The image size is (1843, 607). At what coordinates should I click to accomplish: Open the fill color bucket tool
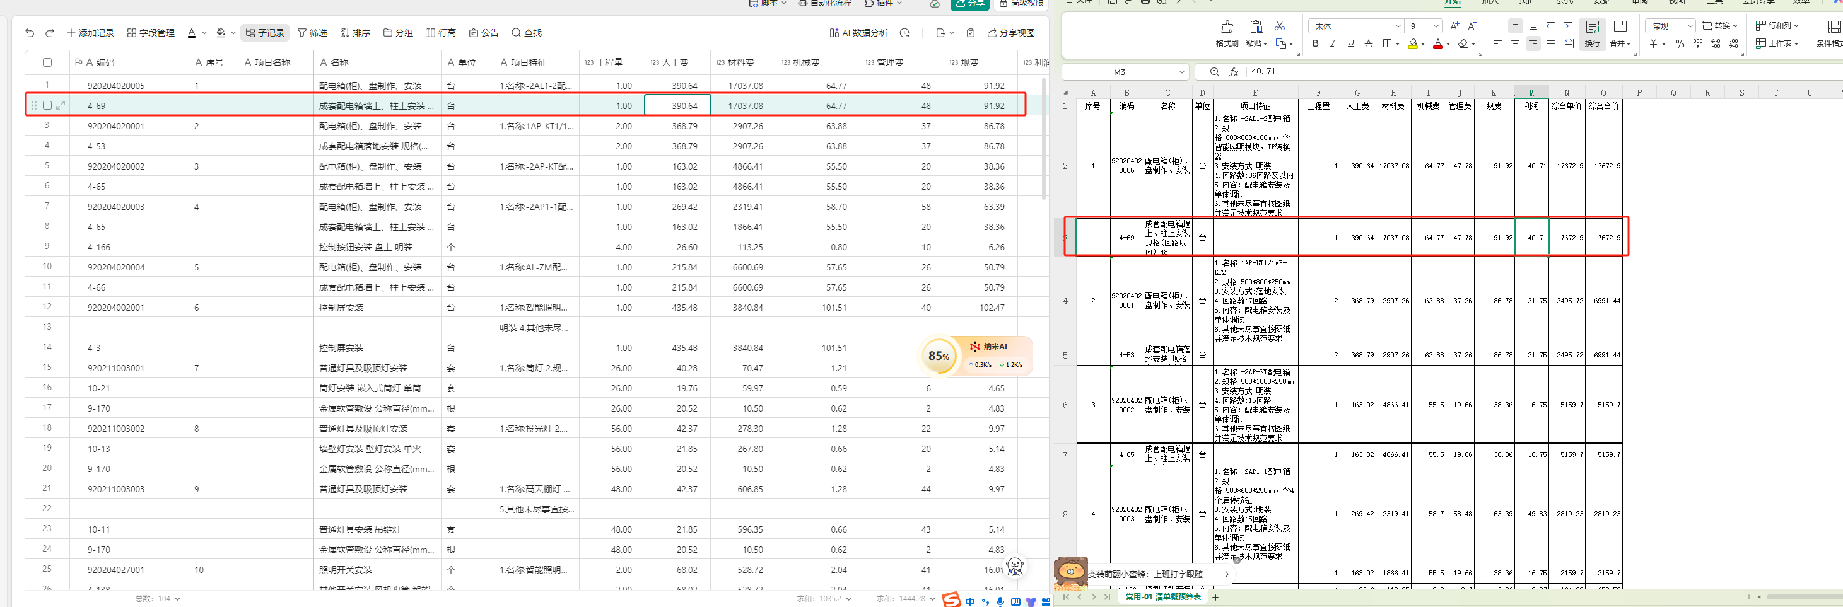coord(220,33)
